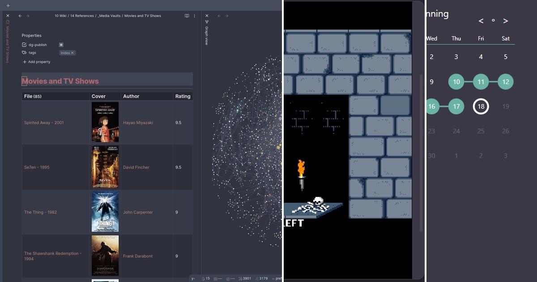This screenshot has width=537, height=282.
Task: Go to next month with the right chevron
Action: pos(506,21)
